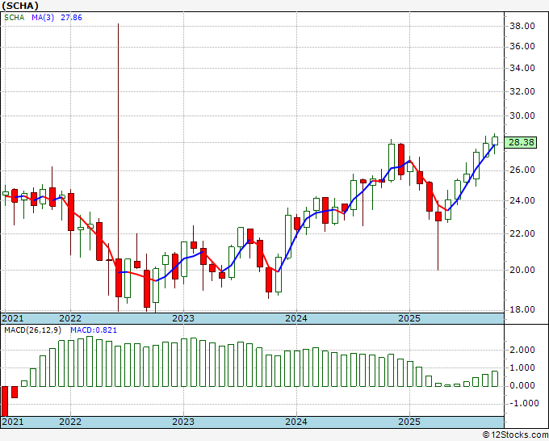Click the first red MACD bar in 2021
This screenshot has height=441, width=549.
click(5, 401)
